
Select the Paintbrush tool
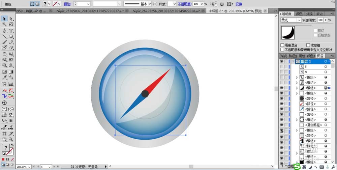point(4,42)
